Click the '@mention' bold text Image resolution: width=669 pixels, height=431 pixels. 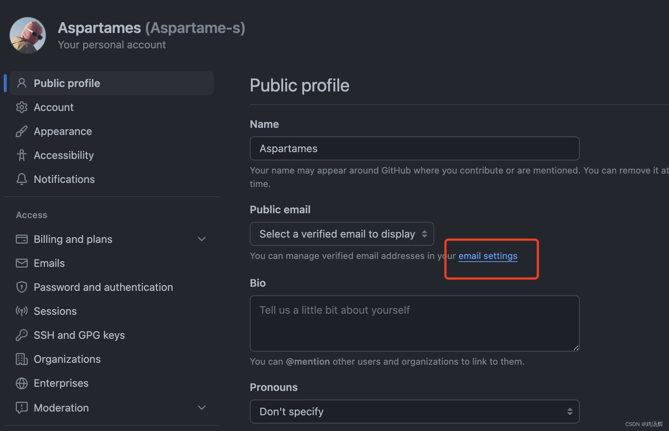[308, 362]
